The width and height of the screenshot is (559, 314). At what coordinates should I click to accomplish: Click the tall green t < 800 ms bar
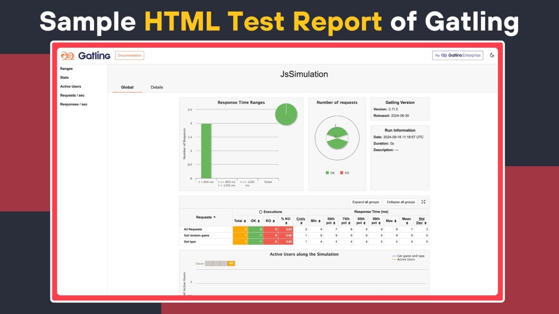tap(206, 151)
